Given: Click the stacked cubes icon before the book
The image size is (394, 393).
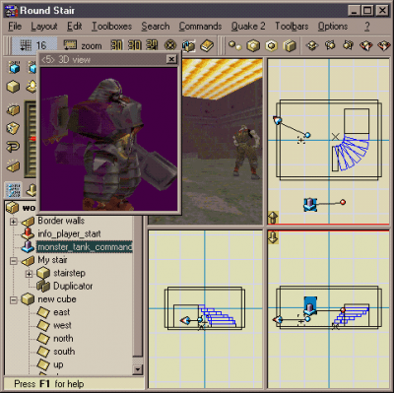Looking at the screenshot, I should tap(188, 45).
